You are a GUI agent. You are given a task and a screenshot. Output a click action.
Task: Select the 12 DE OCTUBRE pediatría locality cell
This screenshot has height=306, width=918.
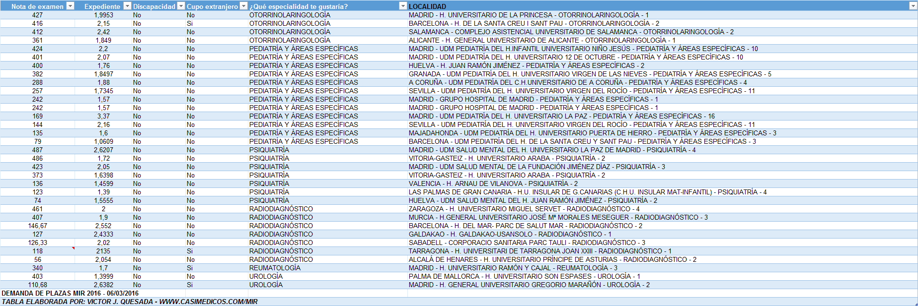(x=662, y=57)
